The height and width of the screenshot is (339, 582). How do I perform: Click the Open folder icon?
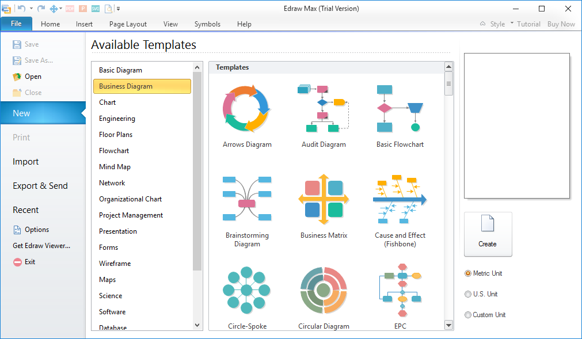[17, 77]
